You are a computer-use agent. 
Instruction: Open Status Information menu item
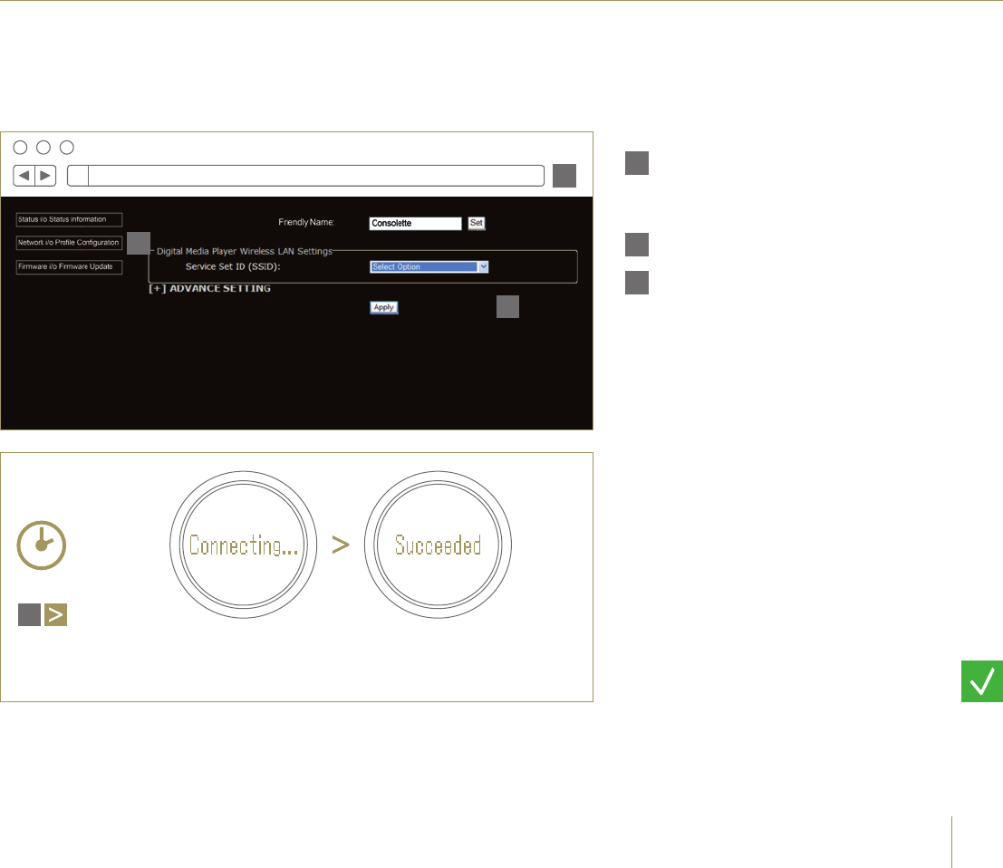tap(69, 219)
